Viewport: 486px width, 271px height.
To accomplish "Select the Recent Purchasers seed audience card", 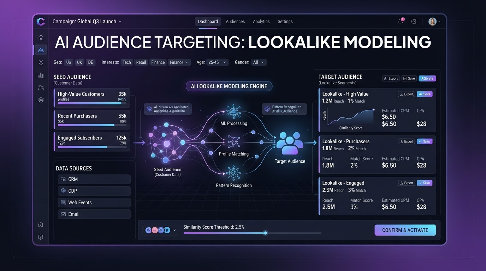I will point(92,120).
